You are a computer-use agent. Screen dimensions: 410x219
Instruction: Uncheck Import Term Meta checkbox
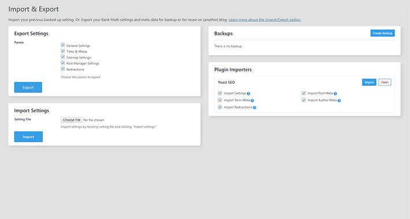[x=220, y=100]
